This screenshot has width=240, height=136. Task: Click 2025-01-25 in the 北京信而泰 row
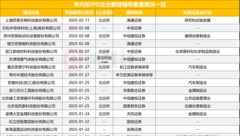[x=79, y=106]
